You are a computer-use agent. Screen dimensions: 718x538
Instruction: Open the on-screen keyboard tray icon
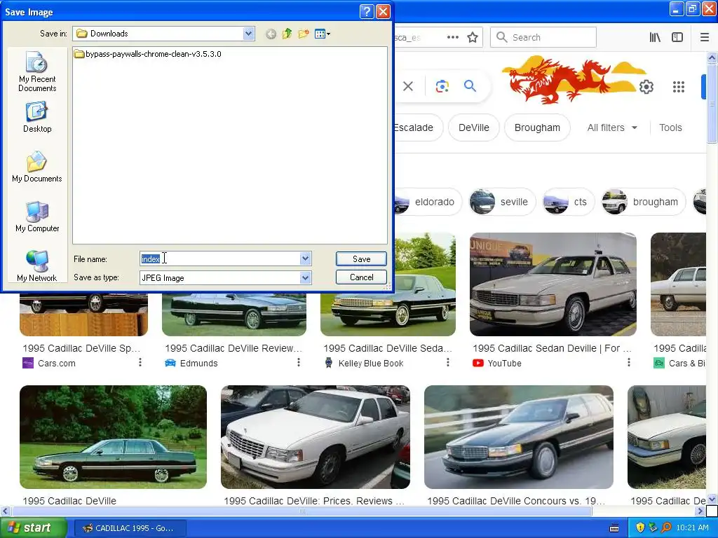pyautogui.click(x=614, y=528)
